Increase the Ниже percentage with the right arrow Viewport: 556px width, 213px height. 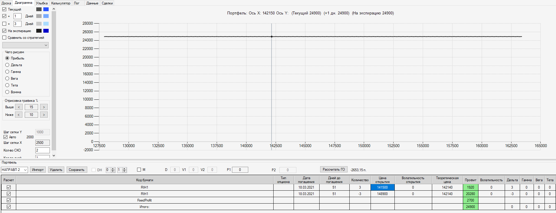click(x=44, y=115)
